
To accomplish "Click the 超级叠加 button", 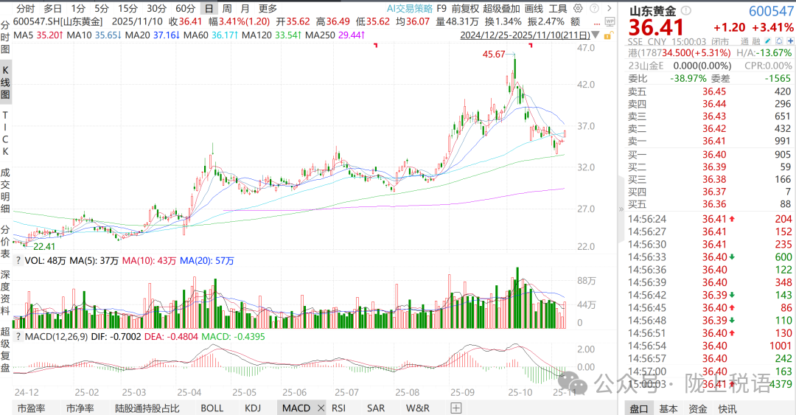I will pos(500,9).
